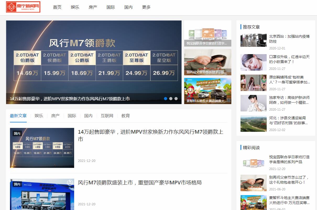This screenshot has height=210, width=317.
Task: Open 国内 in the top navigation bar
Action: tap(128, 7)
